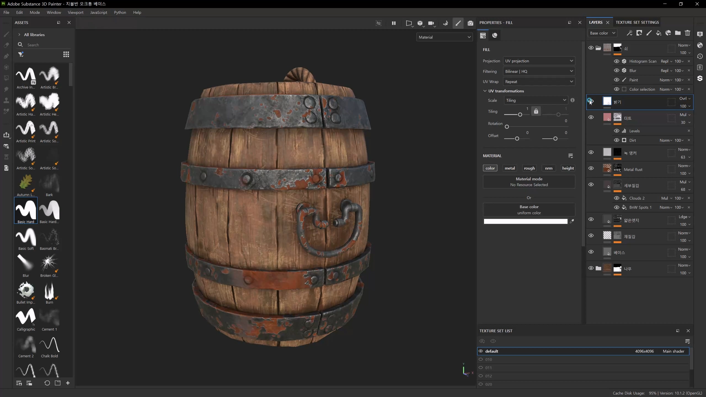Click the camera screenshot icon in viewport toolbar

(470, 23)
